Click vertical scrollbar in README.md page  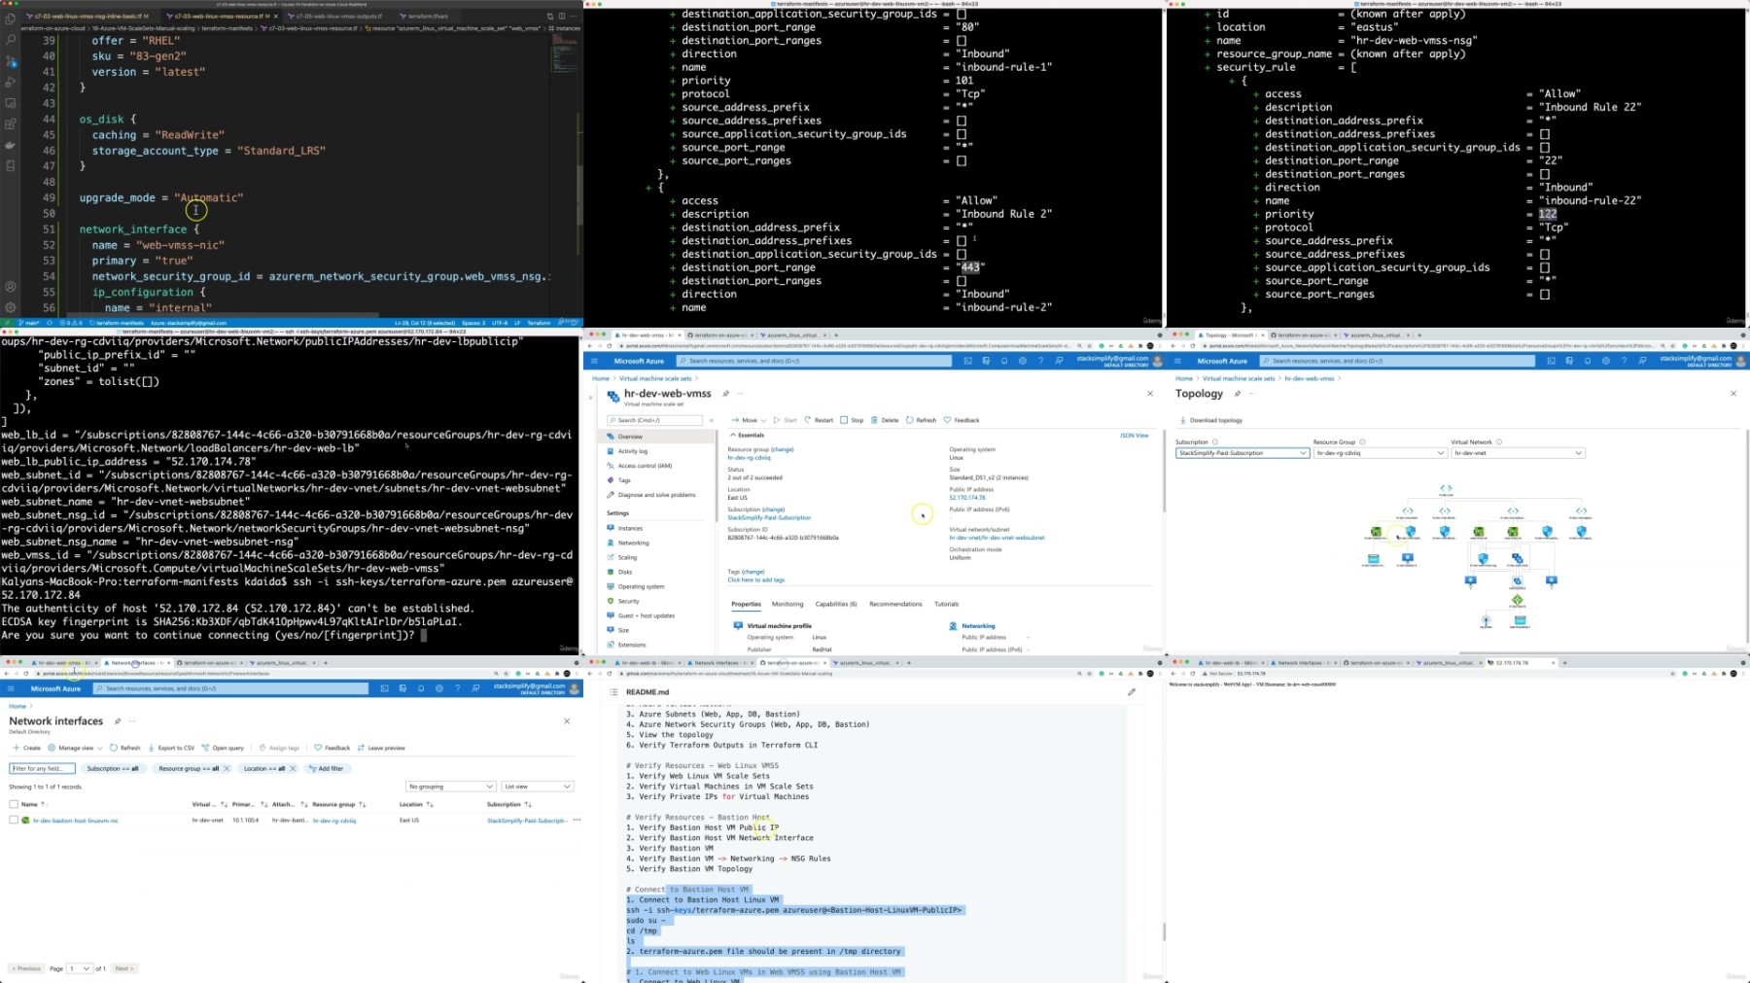point(1164,931)
